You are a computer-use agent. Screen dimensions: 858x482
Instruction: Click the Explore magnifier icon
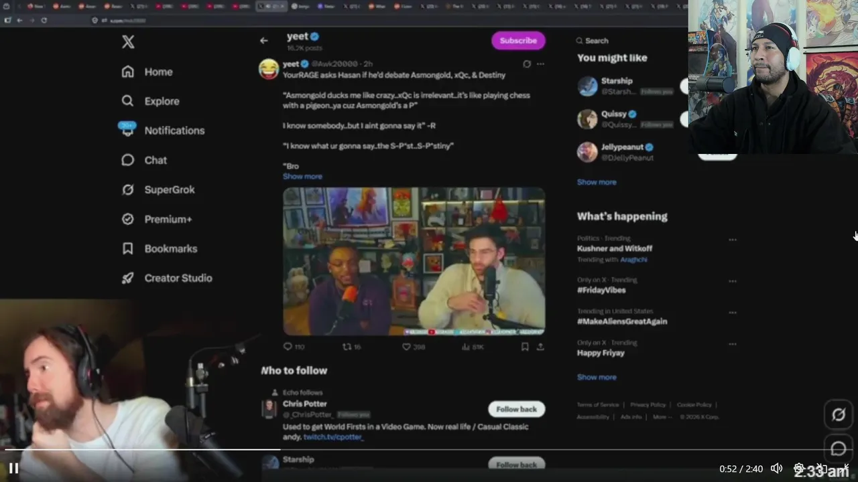click(127, 101)
